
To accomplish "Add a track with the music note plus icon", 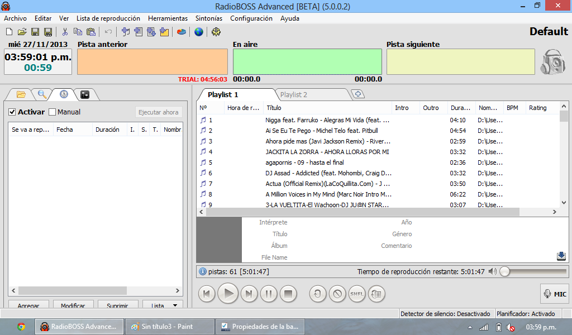I will click(126, 32).
